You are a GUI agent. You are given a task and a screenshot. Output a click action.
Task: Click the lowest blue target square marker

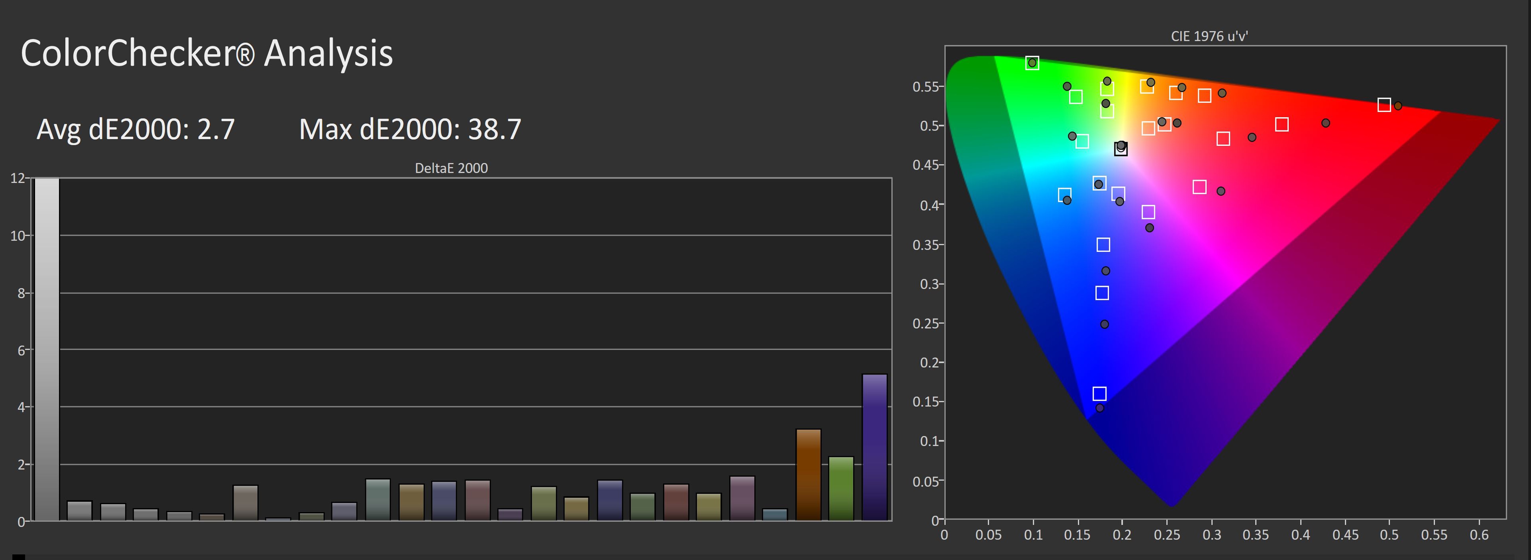click(1100, 394)
